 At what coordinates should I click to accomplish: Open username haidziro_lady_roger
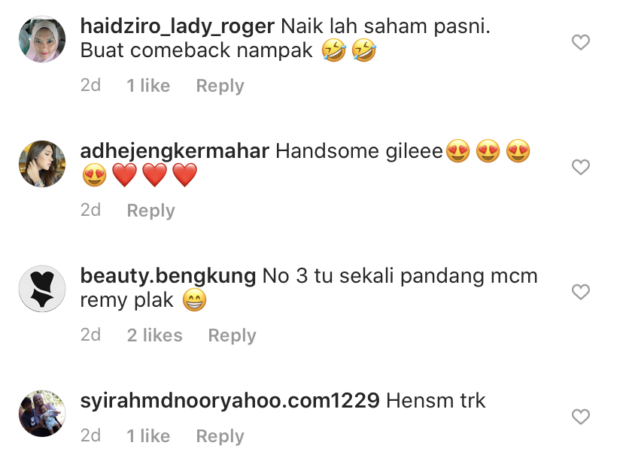point(178,27)
